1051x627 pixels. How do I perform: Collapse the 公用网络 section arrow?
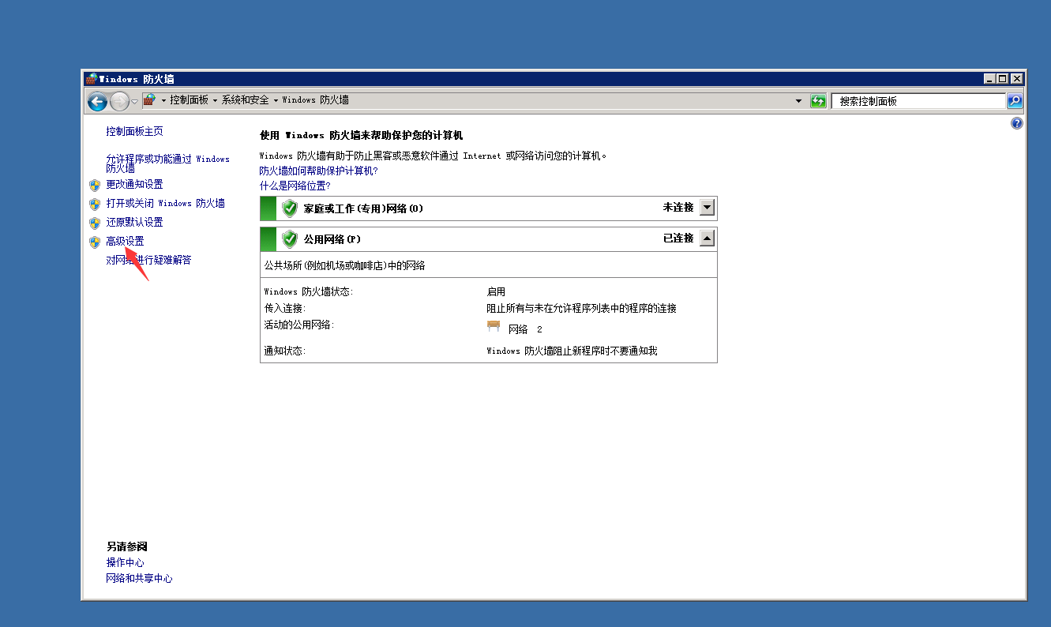click(x=708, y=238)
